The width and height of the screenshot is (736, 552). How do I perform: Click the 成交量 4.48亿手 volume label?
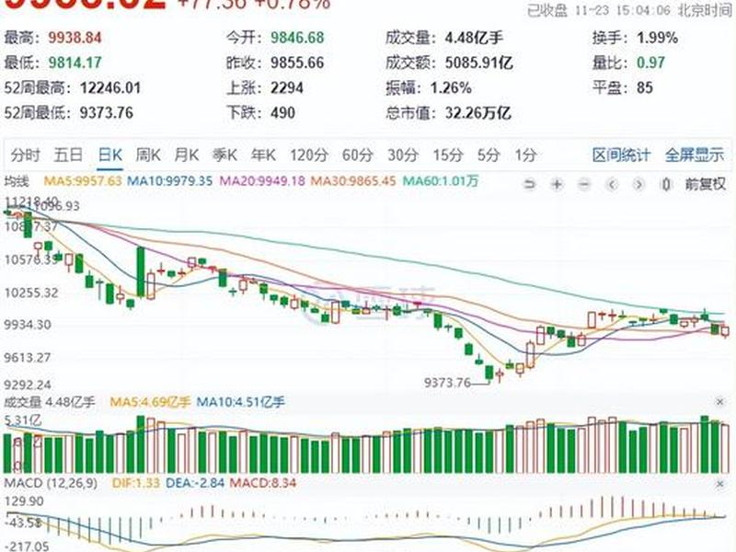pos(50,402)
